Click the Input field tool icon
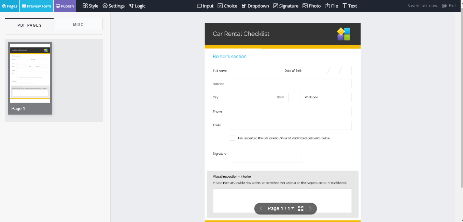The image size is (463, 222). 199,6
